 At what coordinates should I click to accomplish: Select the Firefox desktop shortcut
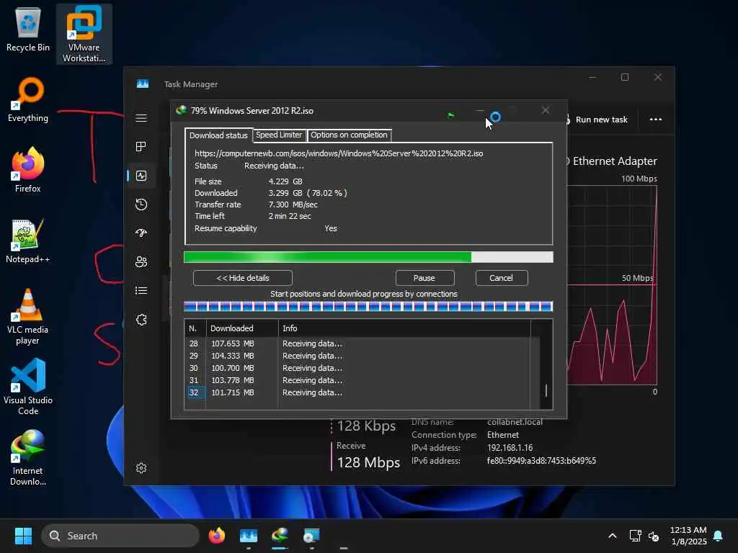click(28, 170)
